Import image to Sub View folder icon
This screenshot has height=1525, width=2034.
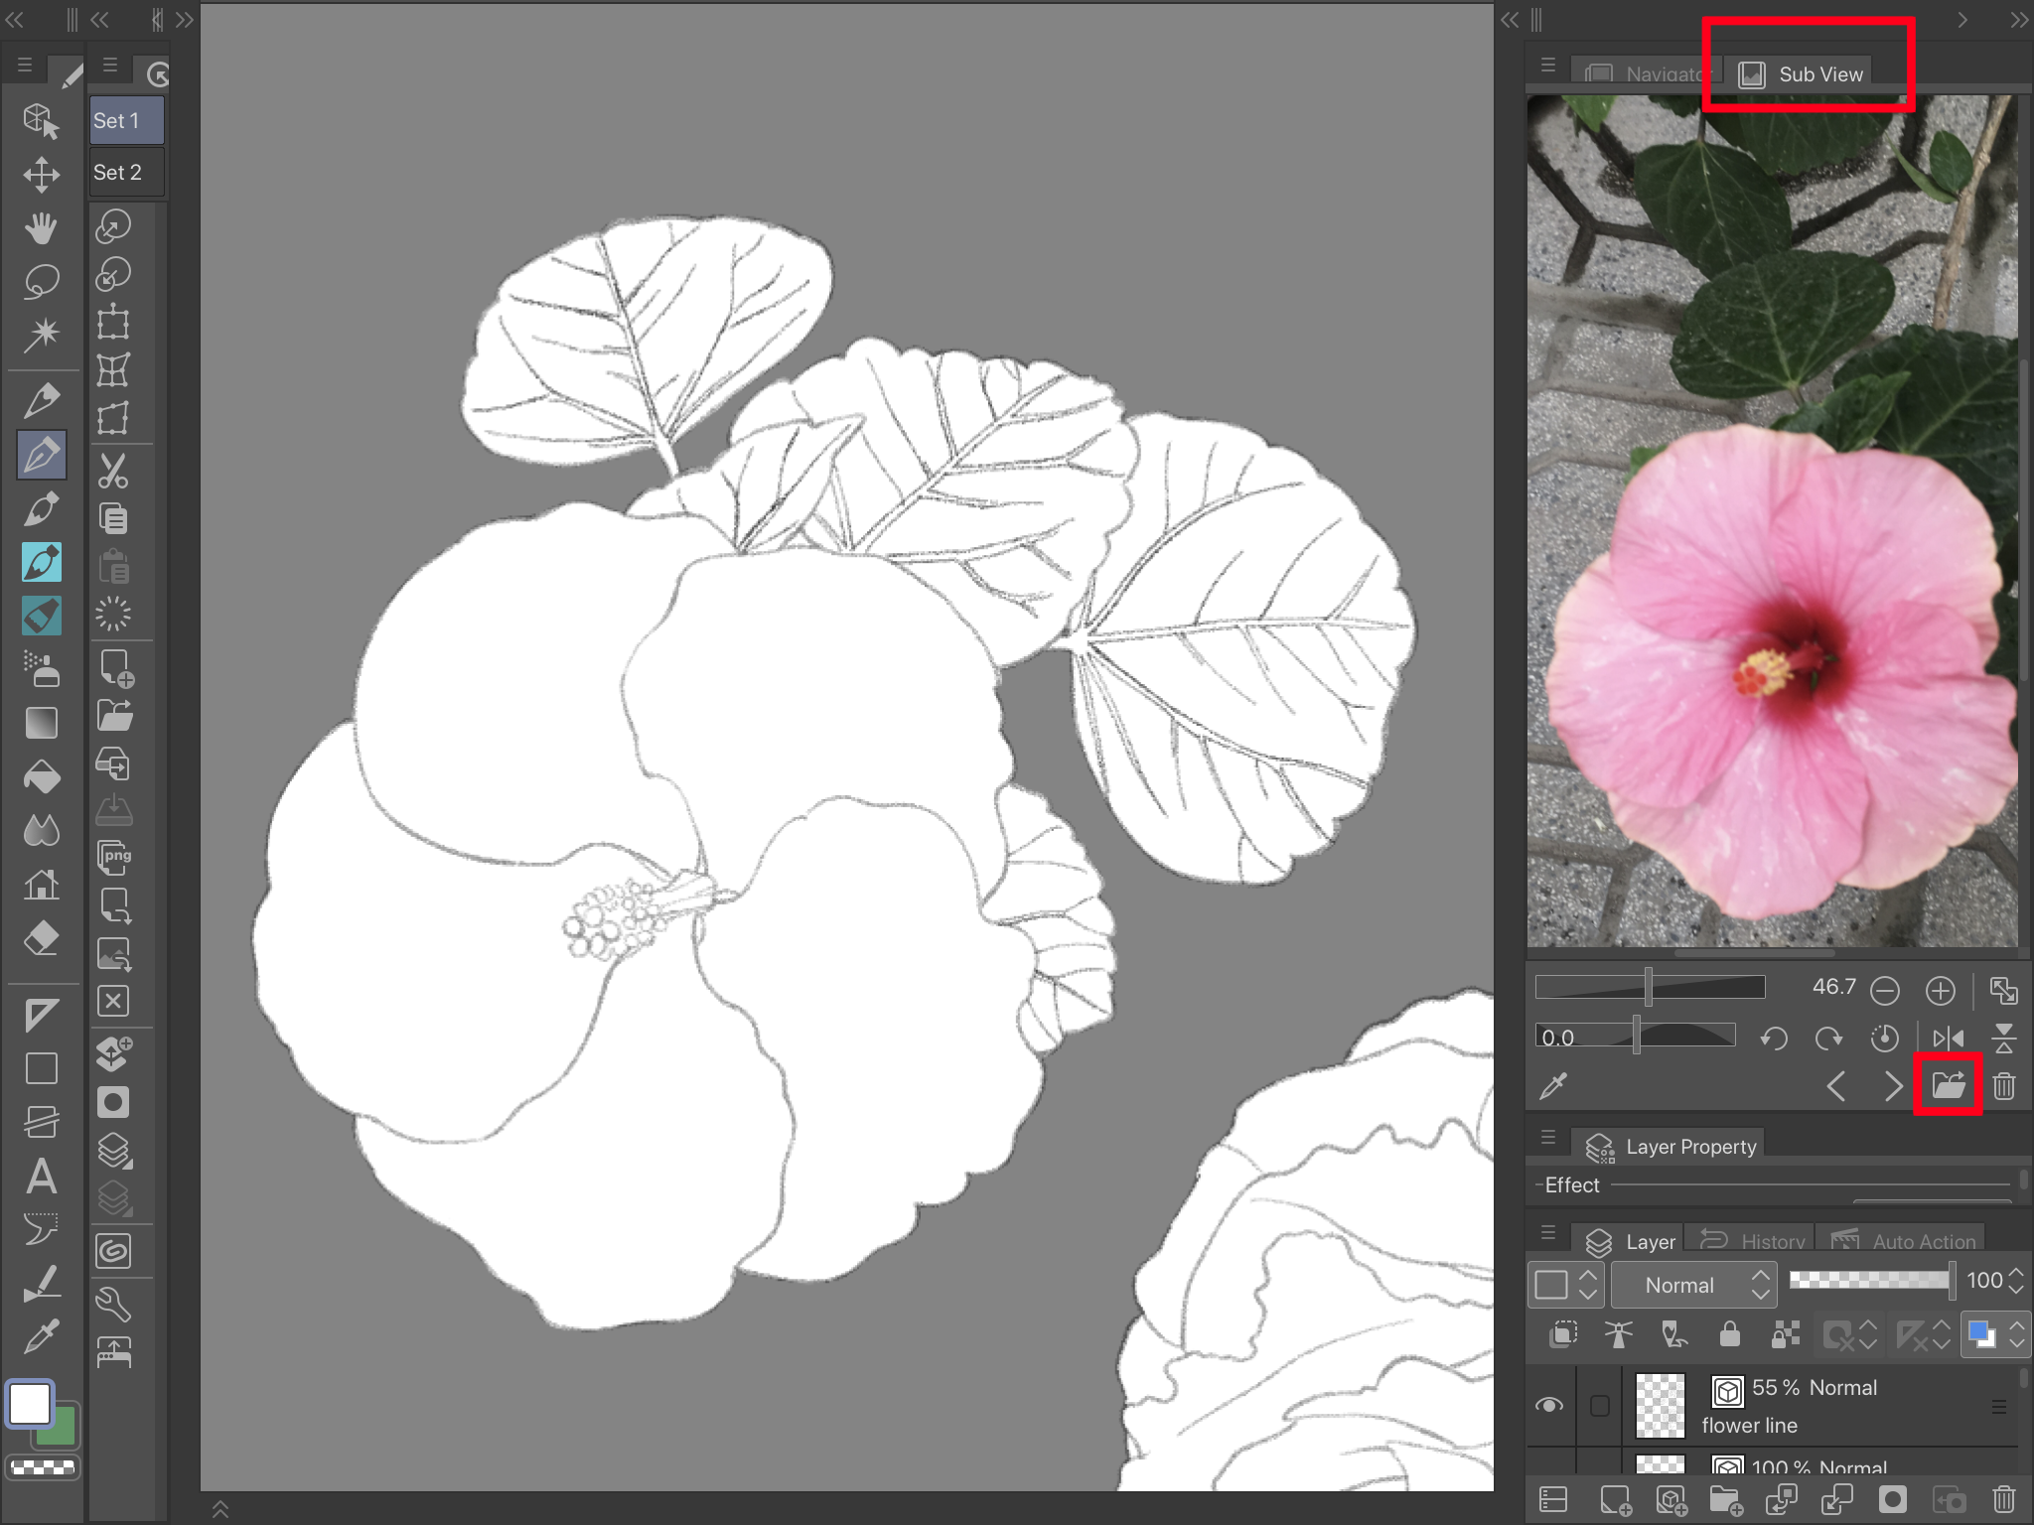(x=1948, y=1085)
